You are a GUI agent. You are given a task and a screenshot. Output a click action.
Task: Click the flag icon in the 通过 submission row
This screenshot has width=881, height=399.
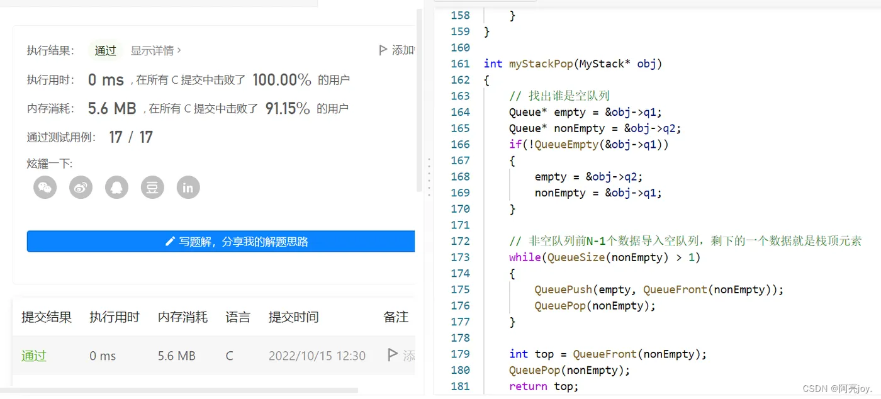click(x=393, y=355)
